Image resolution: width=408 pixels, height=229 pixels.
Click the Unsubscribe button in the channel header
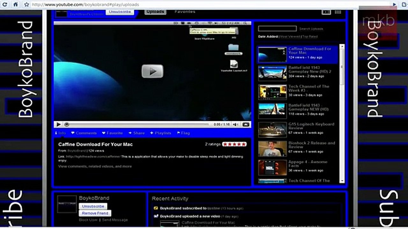click(120, 12)
